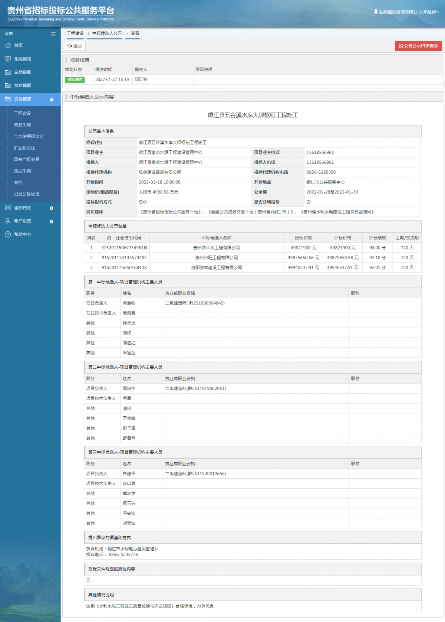
Task: Click the 工程建设 breadcrumb link
Action: [75, 33]
